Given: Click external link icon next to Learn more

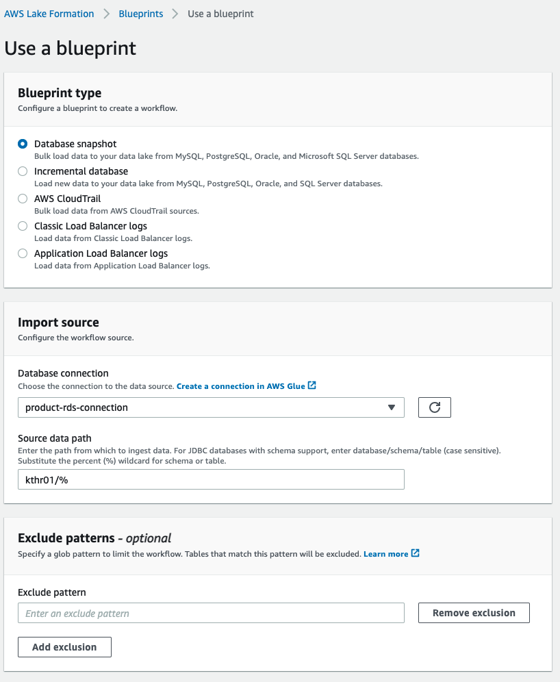Looking at the screenshot, I should point(416,553).
